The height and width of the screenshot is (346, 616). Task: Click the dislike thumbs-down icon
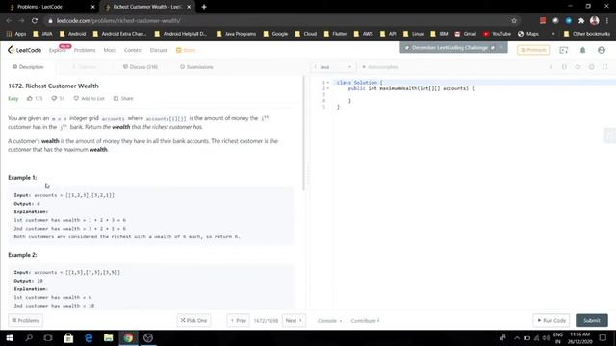point(54,98)
